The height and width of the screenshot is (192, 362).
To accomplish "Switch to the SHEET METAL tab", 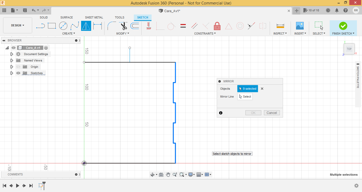I will tap(94, 17).
